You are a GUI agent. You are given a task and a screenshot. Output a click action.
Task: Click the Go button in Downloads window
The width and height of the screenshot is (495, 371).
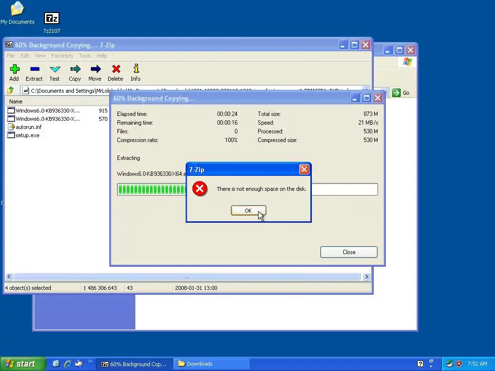point(401,93)
